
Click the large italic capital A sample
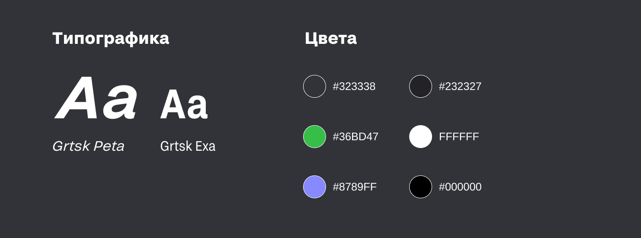coord(77,98)
